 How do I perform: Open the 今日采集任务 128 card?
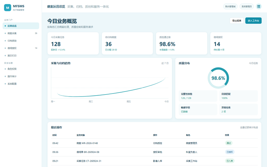(73, 43)
